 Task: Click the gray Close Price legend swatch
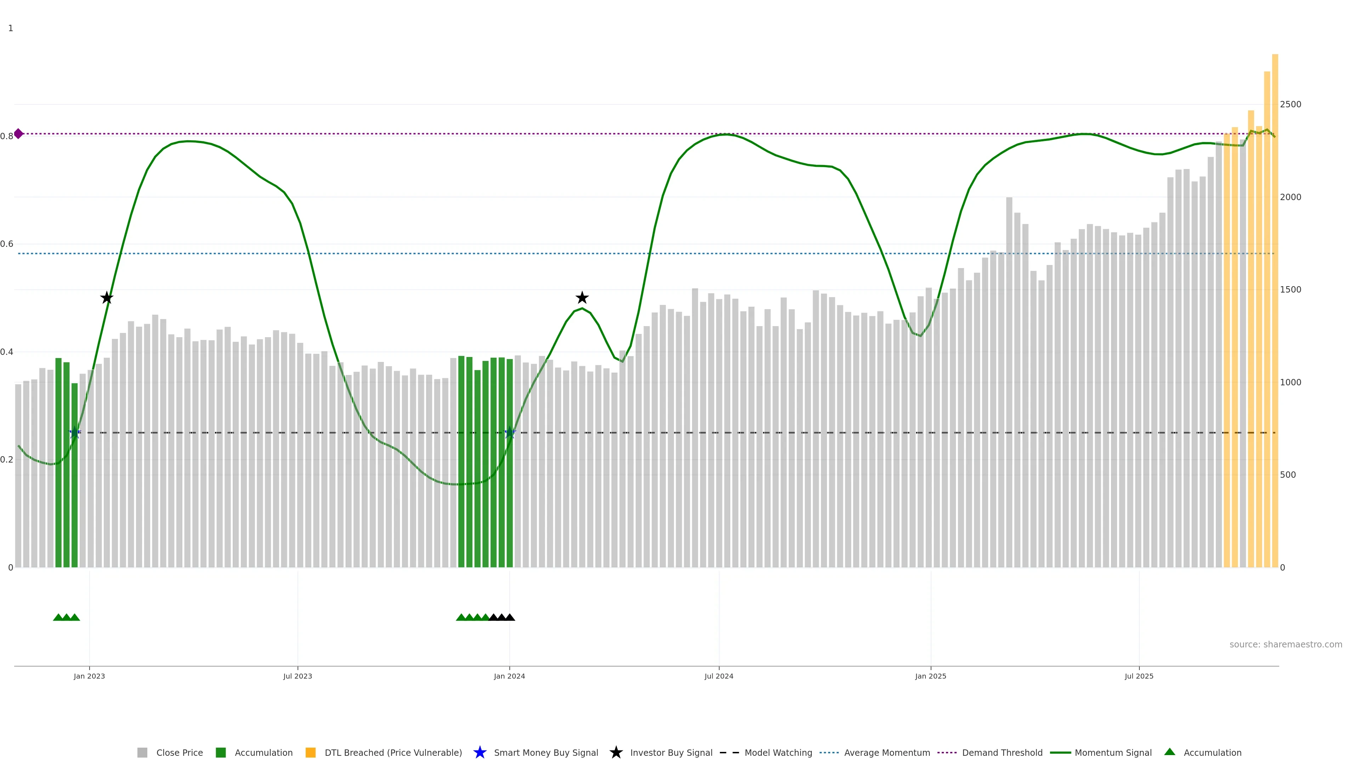point(142,753)
